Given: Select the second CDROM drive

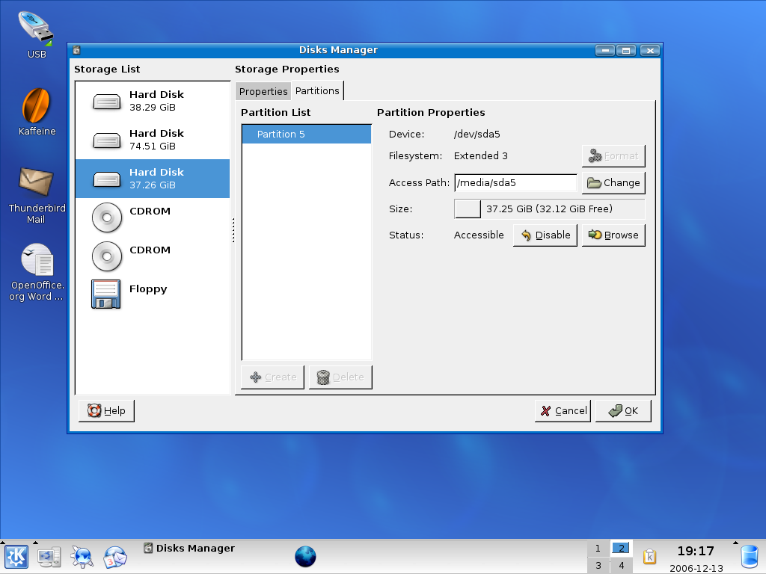Looking at the screenshot, I should (x=153, y=256).
